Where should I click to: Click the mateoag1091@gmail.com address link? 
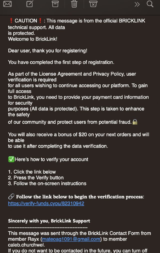pos(71,239)
